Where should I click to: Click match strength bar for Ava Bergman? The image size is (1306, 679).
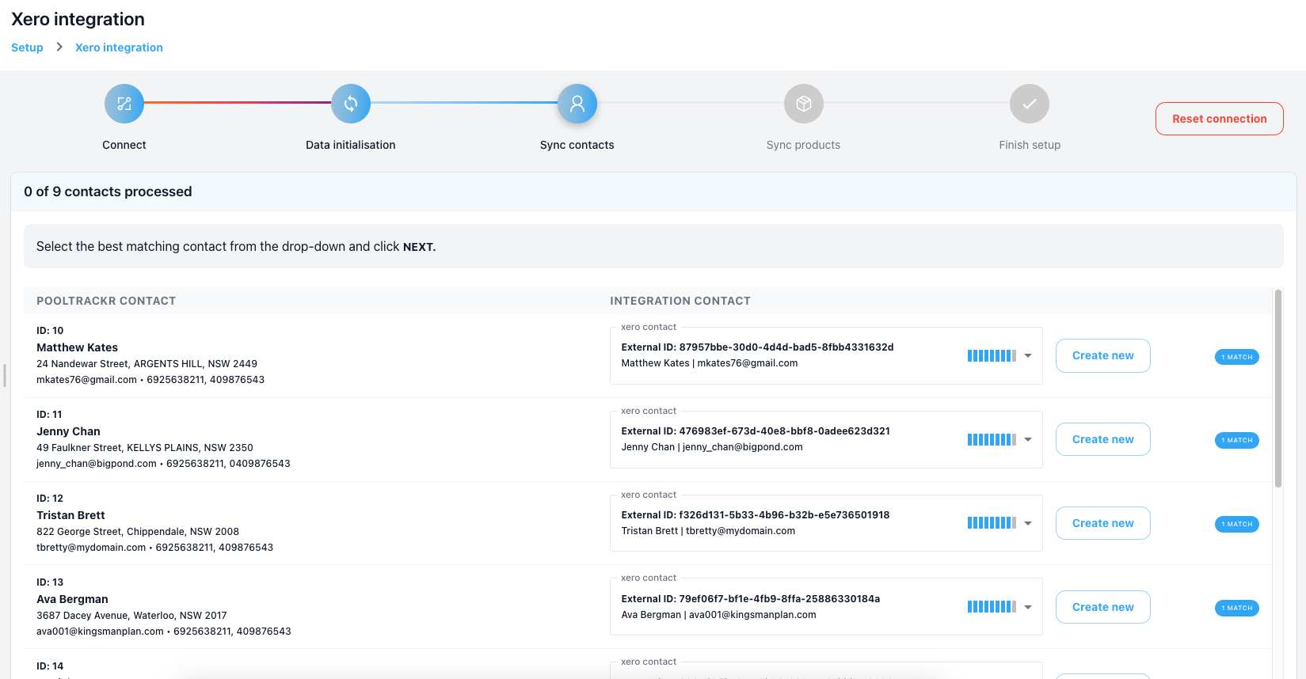(992, 607)
